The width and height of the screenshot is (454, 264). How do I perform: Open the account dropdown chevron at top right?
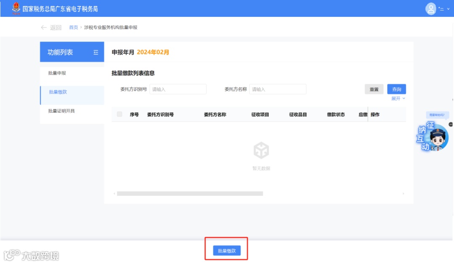447,9
